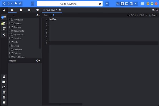Viewport: 159px width, 106px height.
Task: Open recent locations dropdown beside forward arrow
Action: [12, 3]
